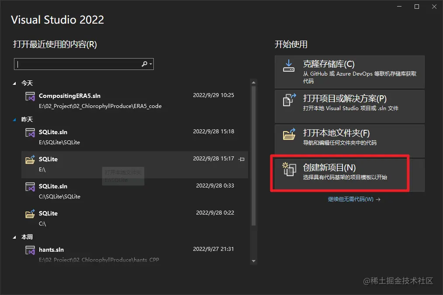Close the Visual Studio 2022 start window
The image size is (443, 295).
point(434,7)
